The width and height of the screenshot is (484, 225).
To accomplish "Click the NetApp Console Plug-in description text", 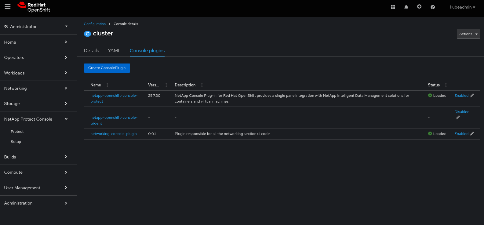I will tap(292, 98).
